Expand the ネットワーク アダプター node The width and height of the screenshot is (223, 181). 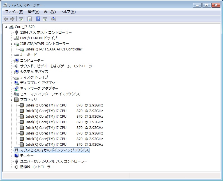pos(12,89)
